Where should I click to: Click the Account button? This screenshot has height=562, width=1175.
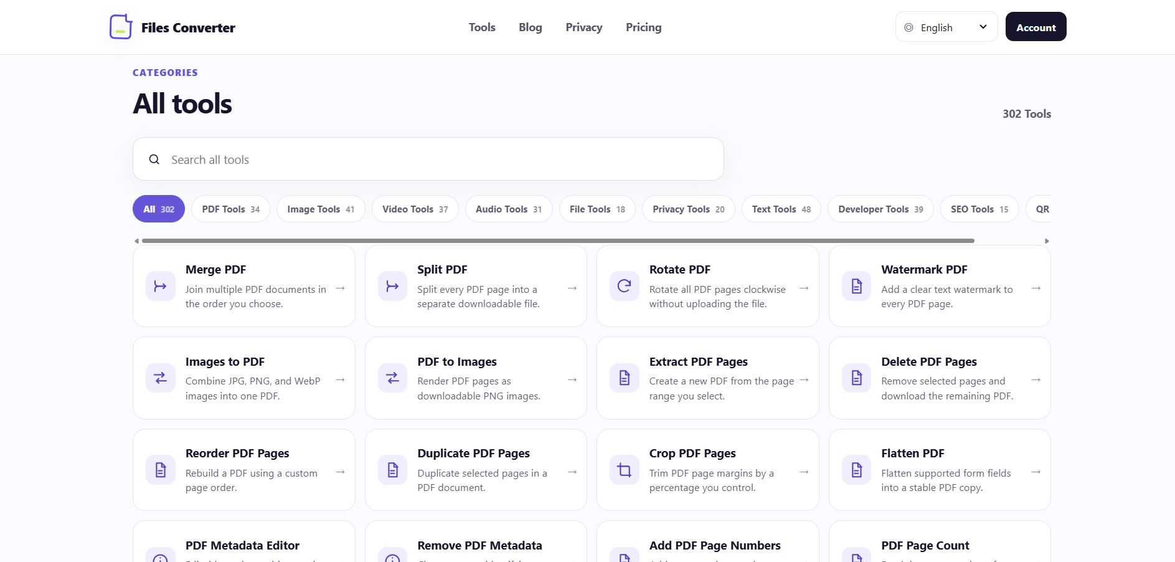pyautogui.click(x=1036, y=27)
